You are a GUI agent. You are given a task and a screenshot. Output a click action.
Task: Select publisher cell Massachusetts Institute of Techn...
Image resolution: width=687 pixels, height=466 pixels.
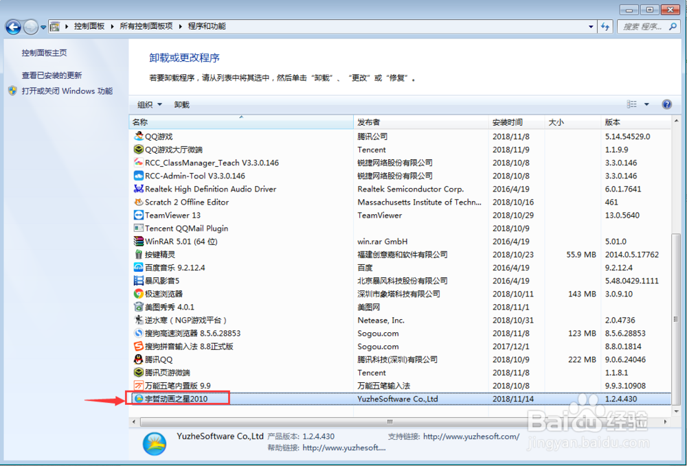419,202
